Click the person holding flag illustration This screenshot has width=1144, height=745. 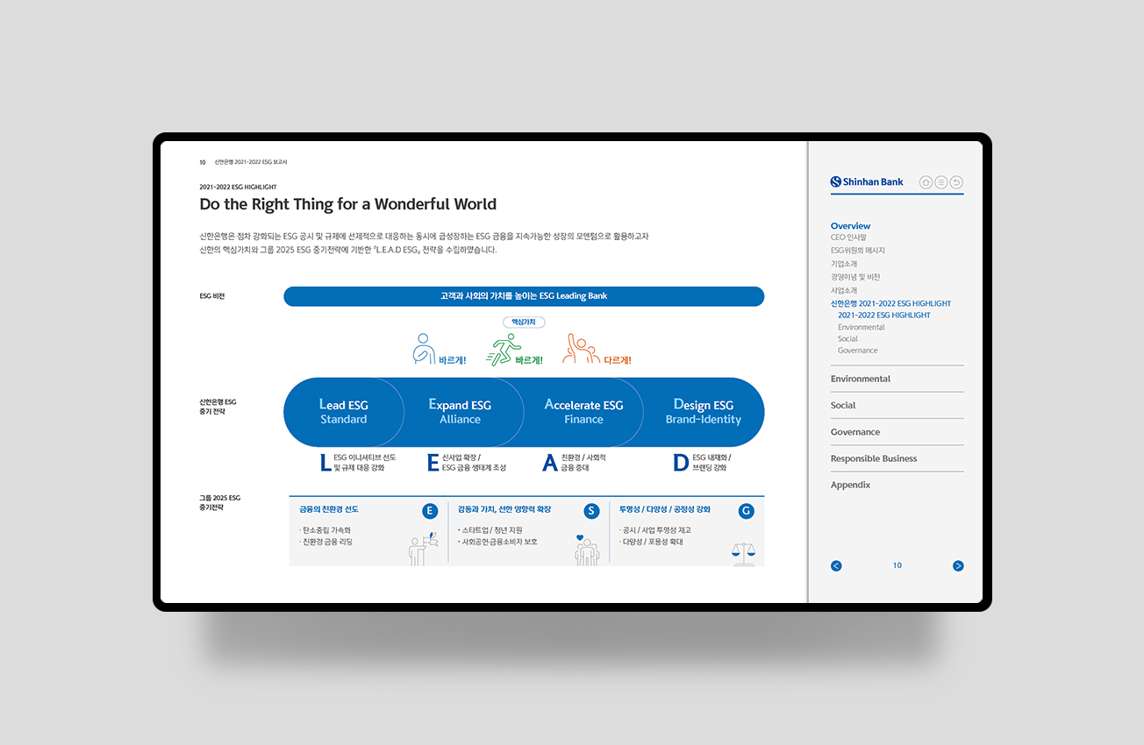423,548
